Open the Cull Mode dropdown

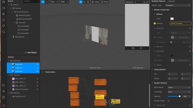179,92
